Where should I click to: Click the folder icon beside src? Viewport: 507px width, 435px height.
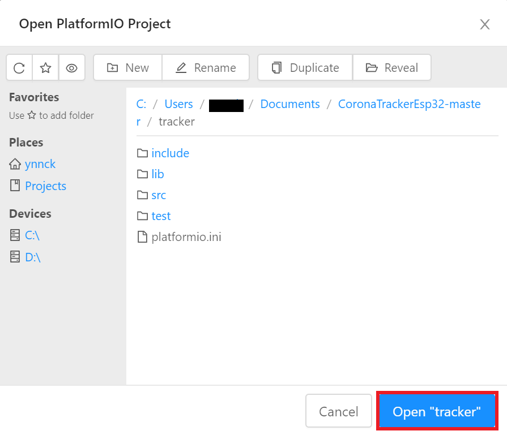pyautogui.click(x=142, y=195)
